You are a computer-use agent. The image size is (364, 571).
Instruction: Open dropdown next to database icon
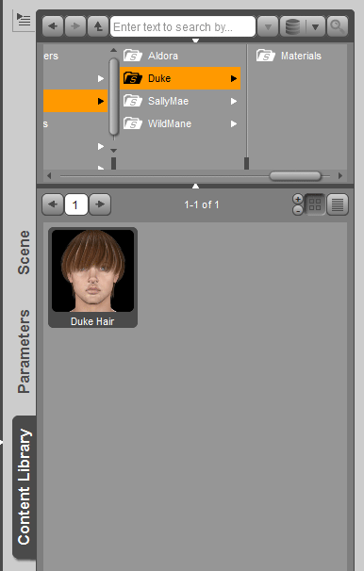tap(316, 26)
